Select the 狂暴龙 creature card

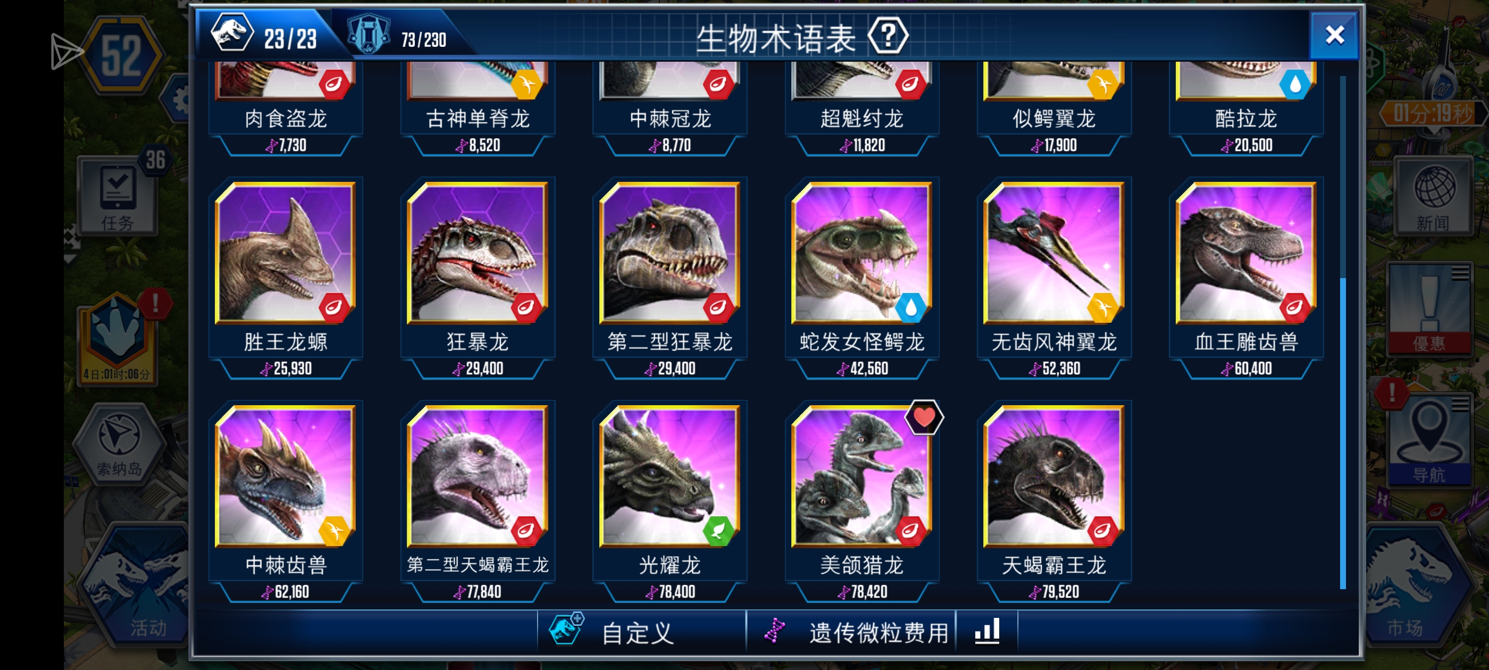coord(478,278)
